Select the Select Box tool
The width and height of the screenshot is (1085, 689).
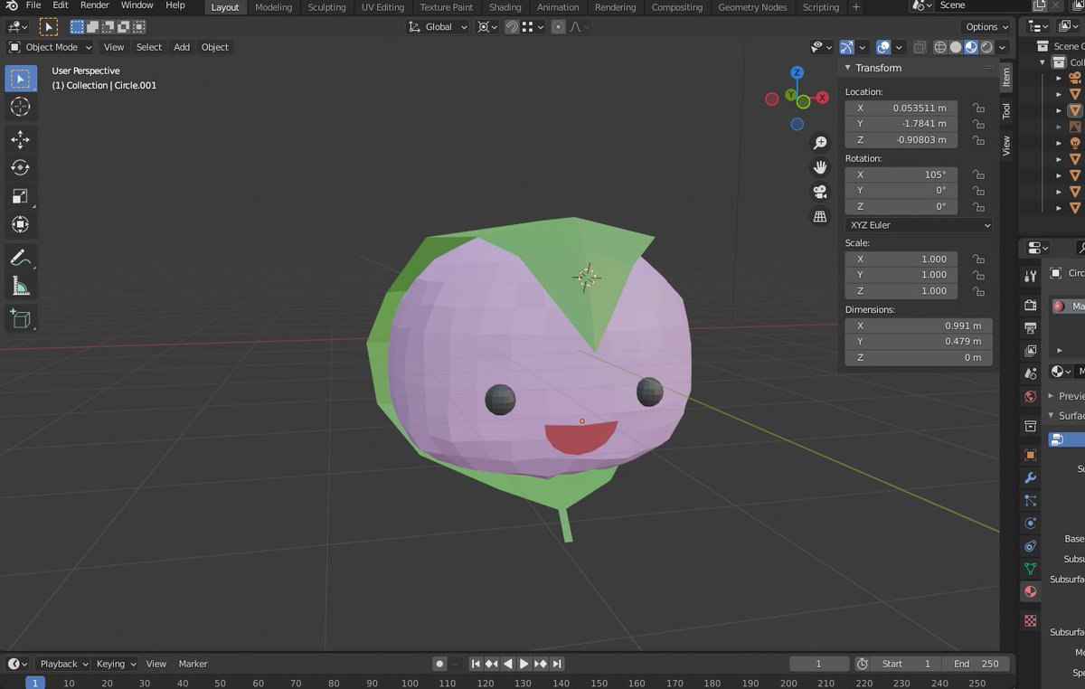tap(21, 79)
